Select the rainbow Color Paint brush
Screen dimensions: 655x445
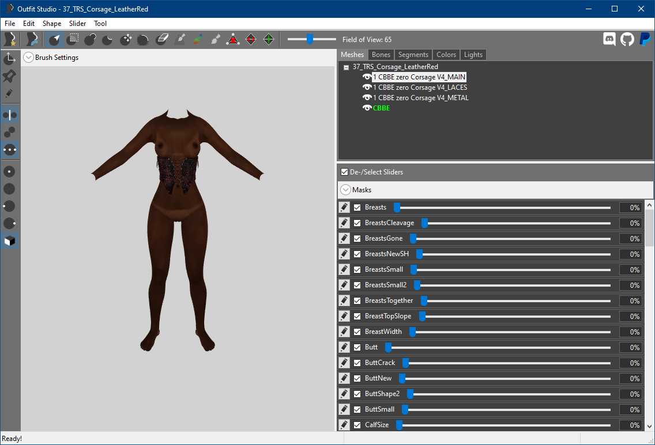198,39
